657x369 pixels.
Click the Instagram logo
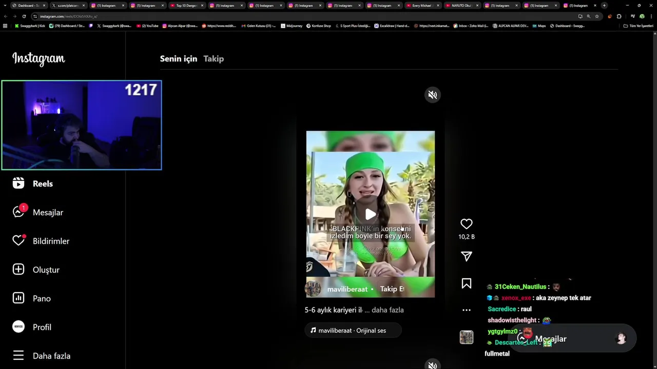click(38, 59)
